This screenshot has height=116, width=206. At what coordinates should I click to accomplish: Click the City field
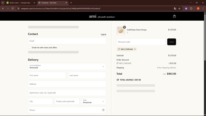[40, 101]
